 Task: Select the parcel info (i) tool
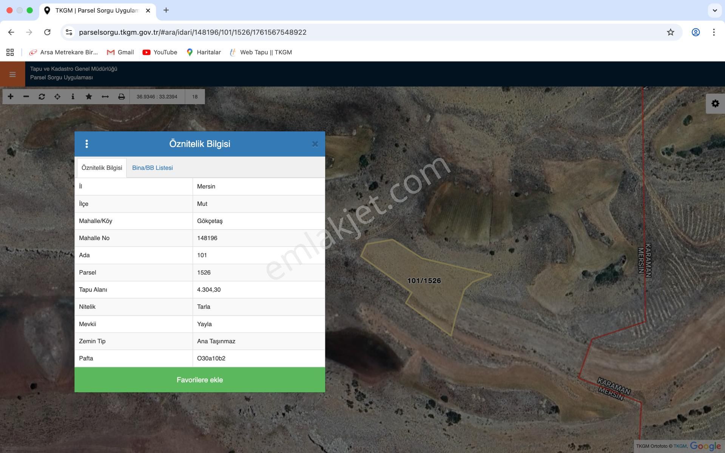73,97
